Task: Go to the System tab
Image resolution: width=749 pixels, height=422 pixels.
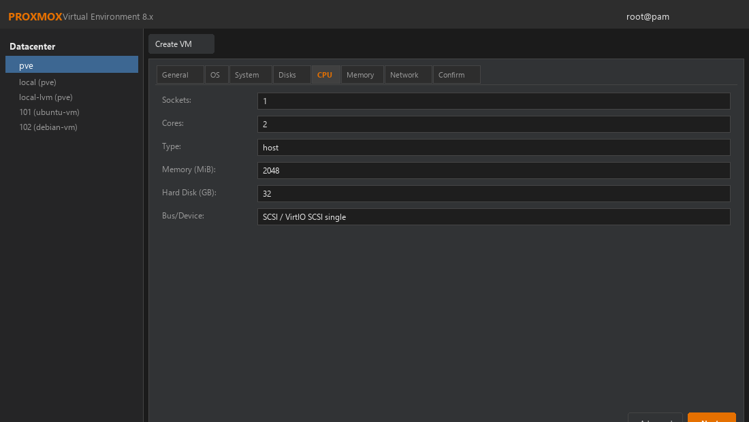Action: (251, 75)
